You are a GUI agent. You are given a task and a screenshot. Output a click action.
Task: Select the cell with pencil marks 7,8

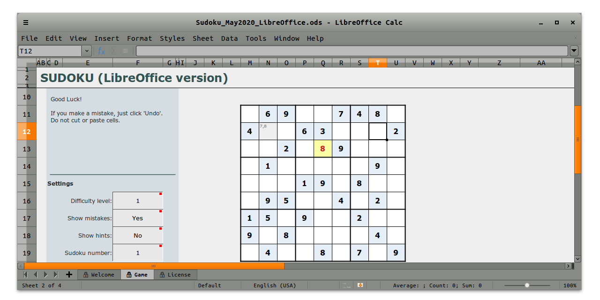[x=268, y=131]
